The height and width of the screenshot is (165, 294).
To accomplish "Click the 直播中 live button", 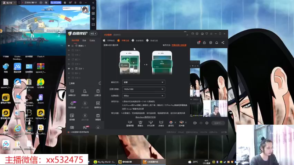I will (218, 123).
